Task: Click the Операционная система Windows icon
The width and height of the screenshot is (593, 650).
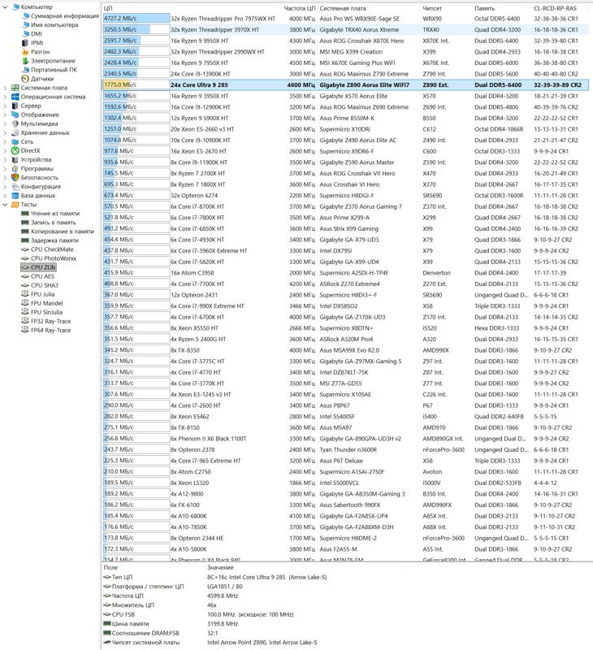Action: (15, 97)
